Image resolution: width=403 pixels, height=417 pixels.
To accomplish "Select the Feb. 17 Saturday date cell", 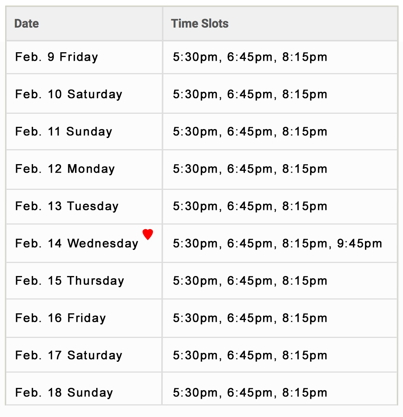I will 84,355.
